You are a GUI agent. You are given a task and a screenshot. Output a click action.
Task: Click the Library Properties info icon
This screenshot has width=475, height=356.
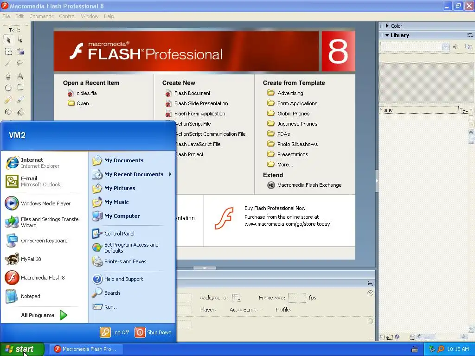click(397, 337)
